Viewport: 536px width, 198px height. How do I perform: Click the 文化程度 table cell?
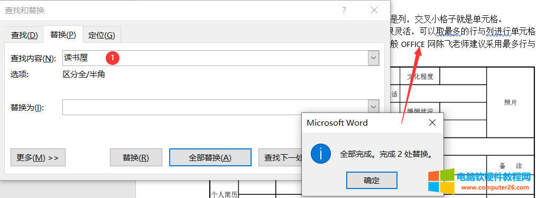coord(420,77)
